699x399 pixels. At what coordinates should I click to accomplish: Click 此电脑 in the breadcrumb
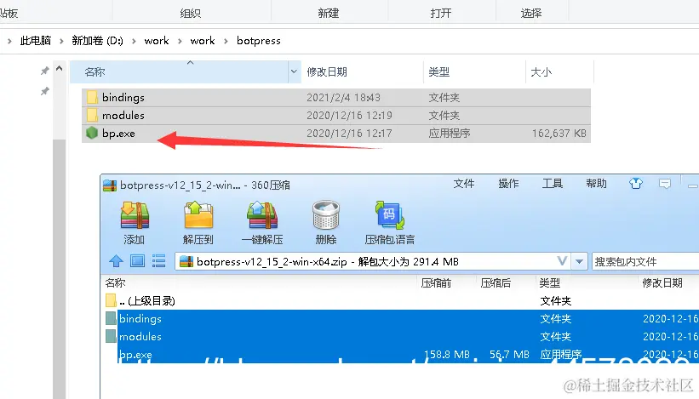(x=36, y=41)
